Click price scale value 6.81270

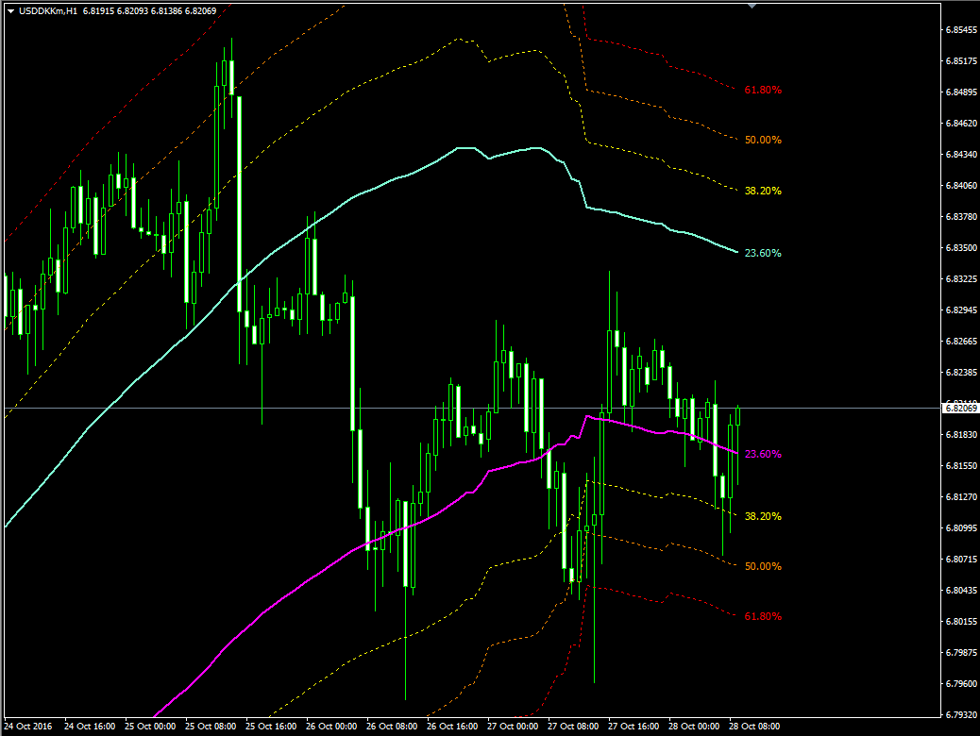point(961,496)
